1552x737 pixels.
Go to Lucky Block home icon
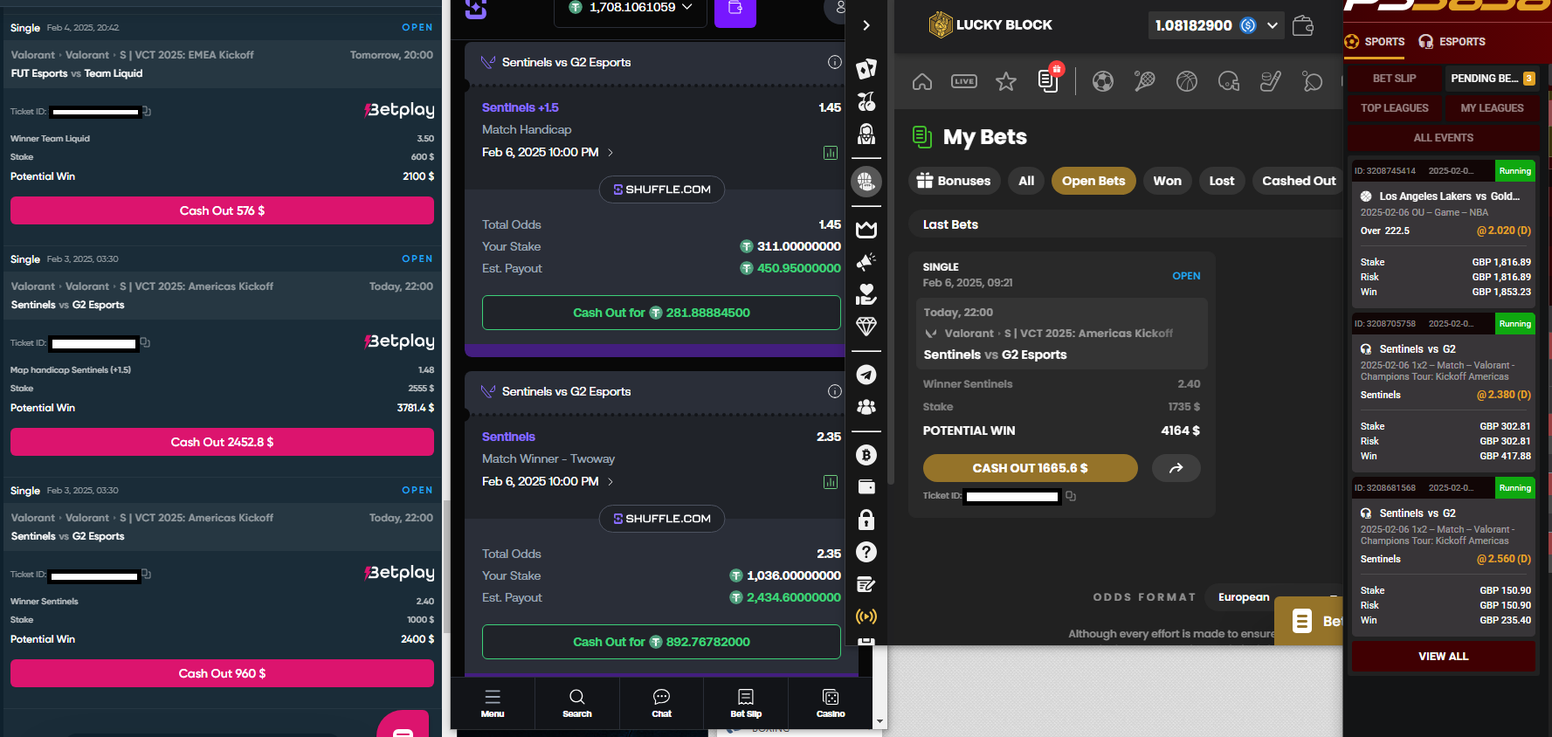[922, 82]
